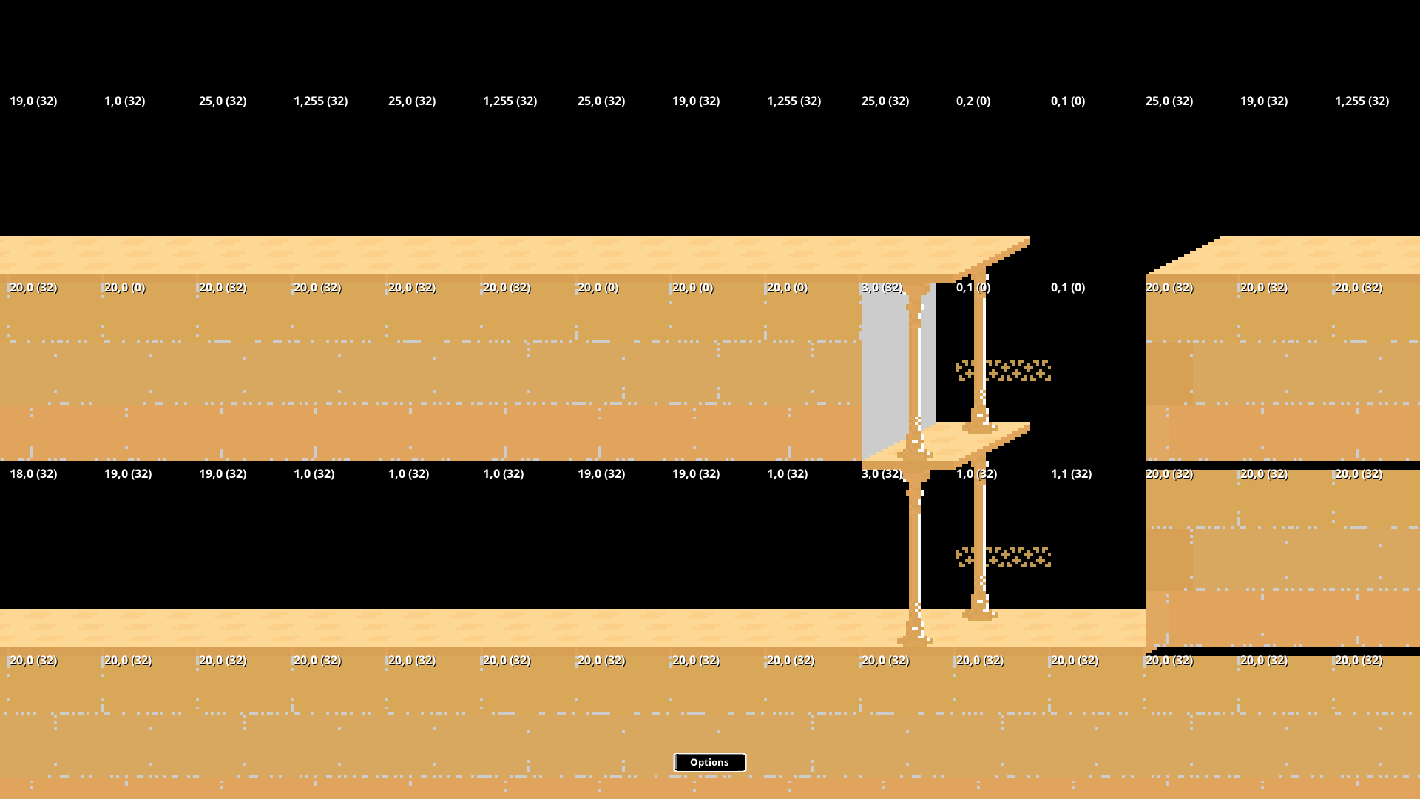Image resolution: width=1420 pixels, height=799 pixels.
Task: Pick the "1,0 (32)" label beside "1,1 (32)"
Action: point(976,473)
